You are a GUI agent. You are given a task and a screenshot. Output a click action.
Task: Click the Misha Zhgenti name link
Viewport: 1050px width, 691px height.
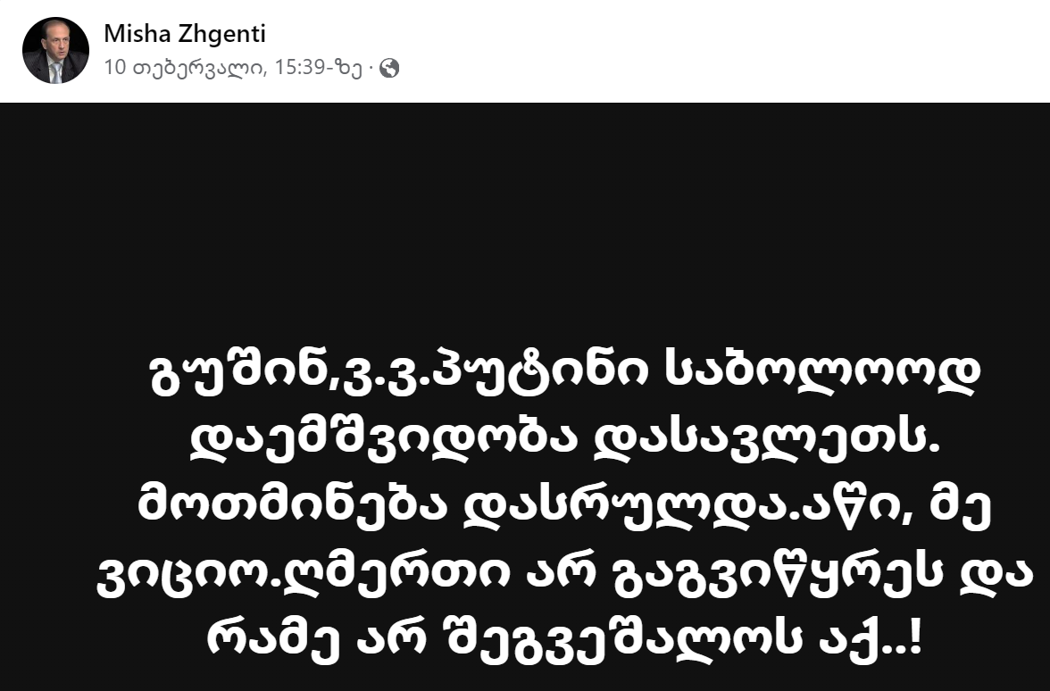[x=185, y=34]
